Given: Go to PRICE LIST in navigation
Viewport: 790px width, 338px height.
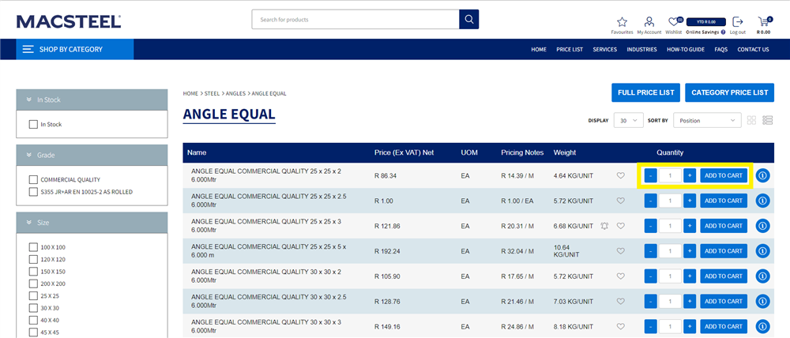Looking at the screenshot, I should point(569,49).
